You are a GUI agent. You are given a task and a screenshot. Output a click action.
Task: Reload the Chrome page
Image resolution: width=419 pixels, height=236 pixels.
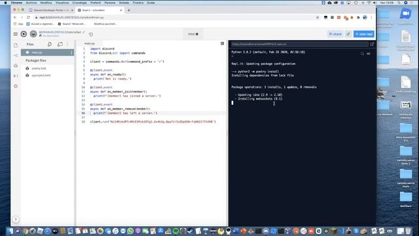click(28, 18)
